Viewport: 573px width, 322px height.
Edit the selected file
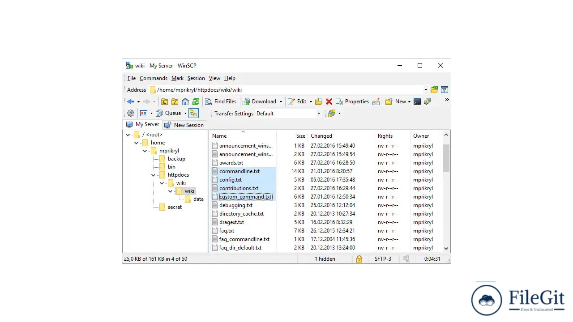(x=297, y=102)
